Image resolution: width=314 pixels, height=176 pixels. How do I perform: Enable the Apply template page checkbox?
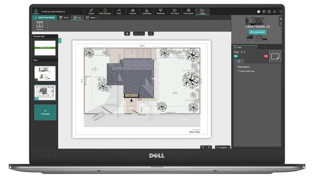239,71
